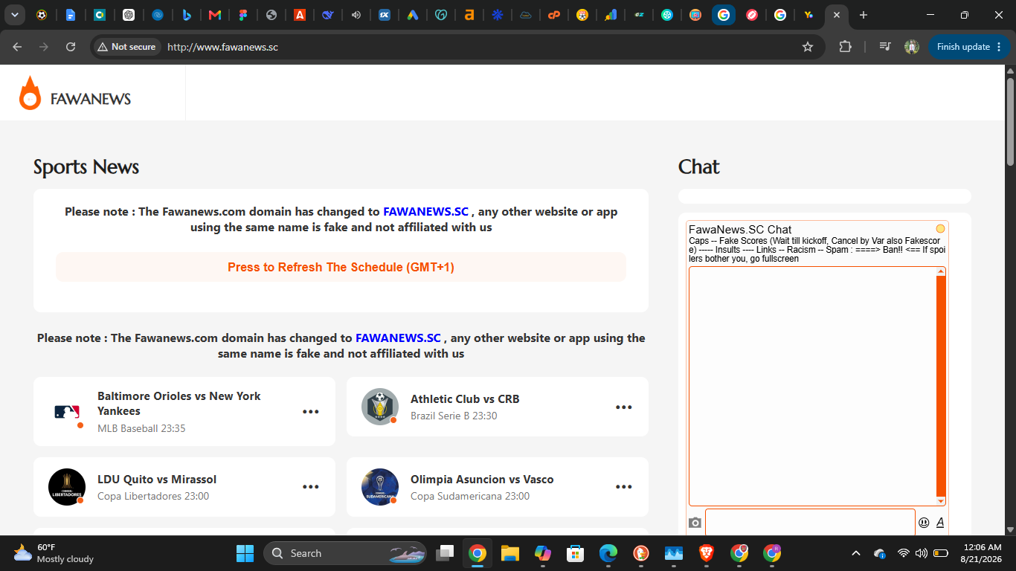Switch to the Google Docs tab
Viewport: 1016px width, 571px height.
click(71, 15)
